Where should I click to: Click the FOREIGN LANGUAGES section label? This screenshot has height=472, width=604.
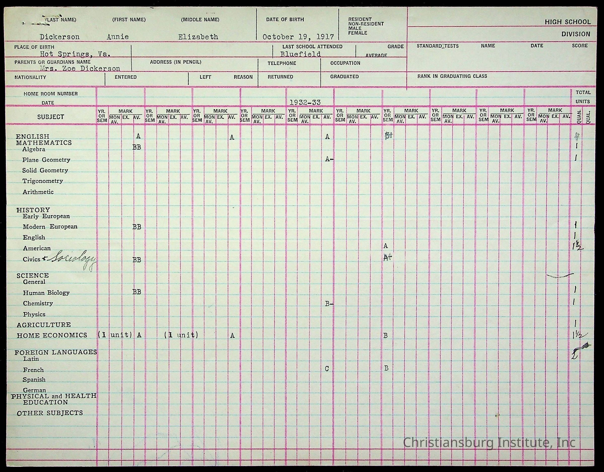[x=56, y=352]
